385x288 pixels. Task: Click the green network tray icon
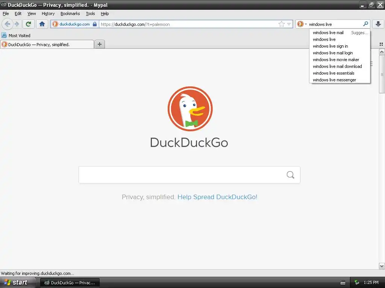(x=357, y=282)
